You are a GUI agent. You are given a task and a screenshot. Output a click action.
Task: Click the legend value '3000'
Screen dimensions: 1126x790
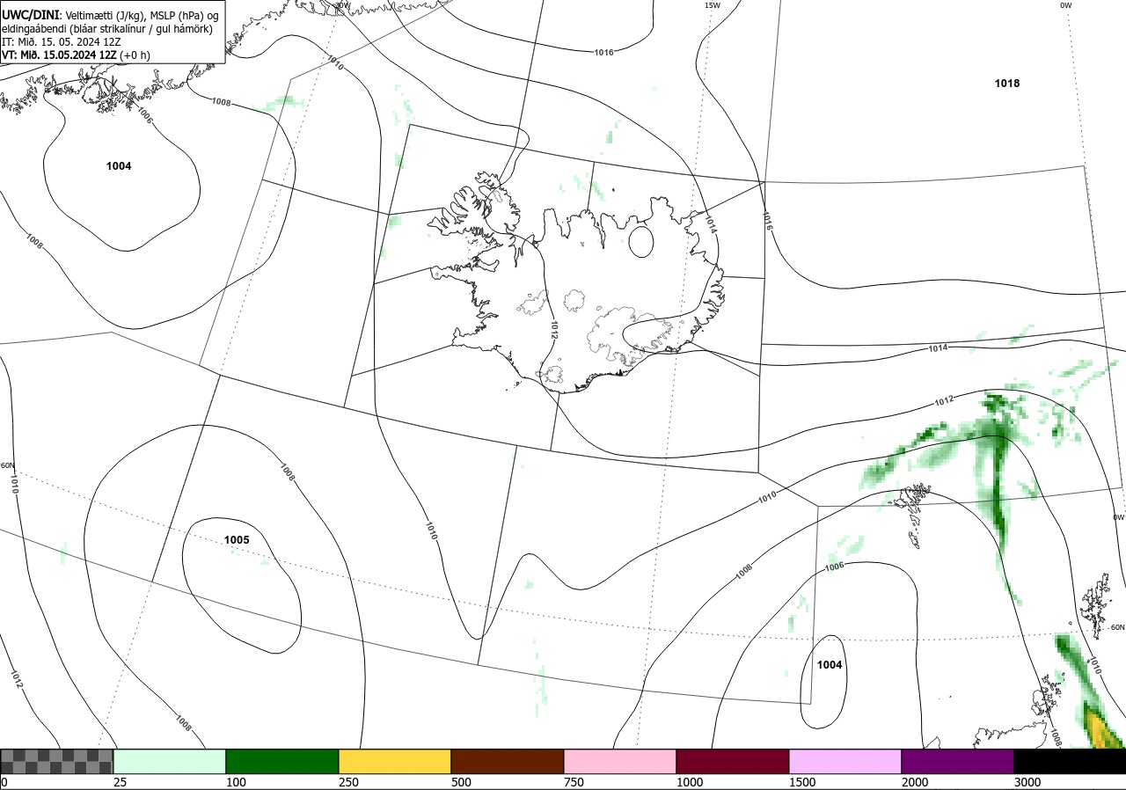(x=1027, y=782)
